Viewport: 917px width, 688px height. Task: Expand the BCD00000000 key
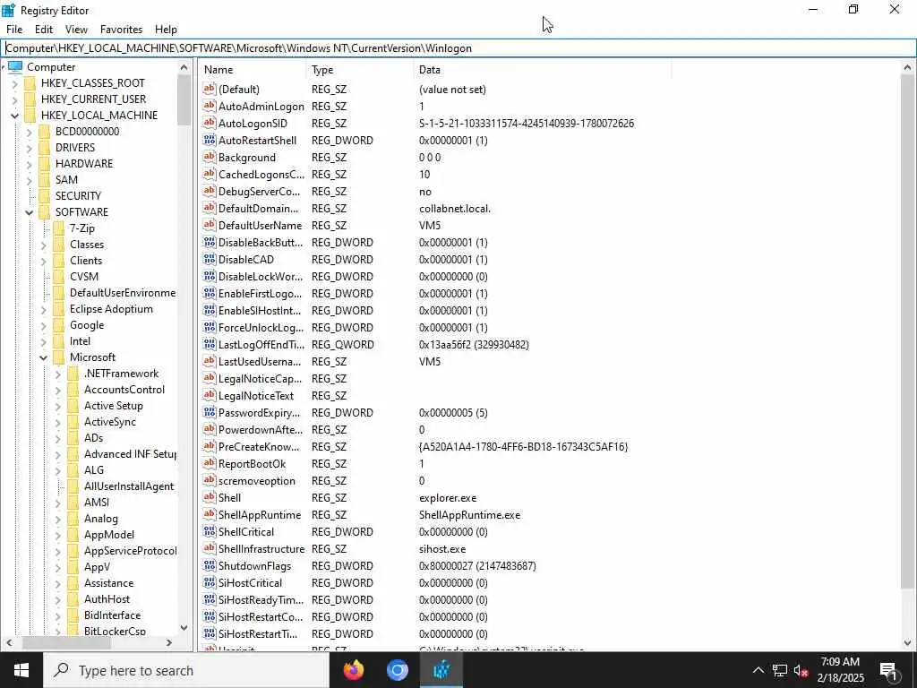pos(30,133)
